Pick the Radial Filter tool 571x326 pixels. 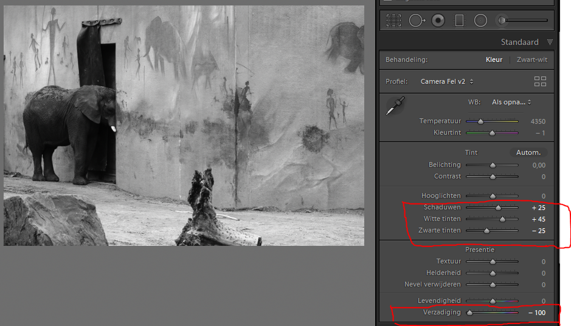(x=480, y=21)
